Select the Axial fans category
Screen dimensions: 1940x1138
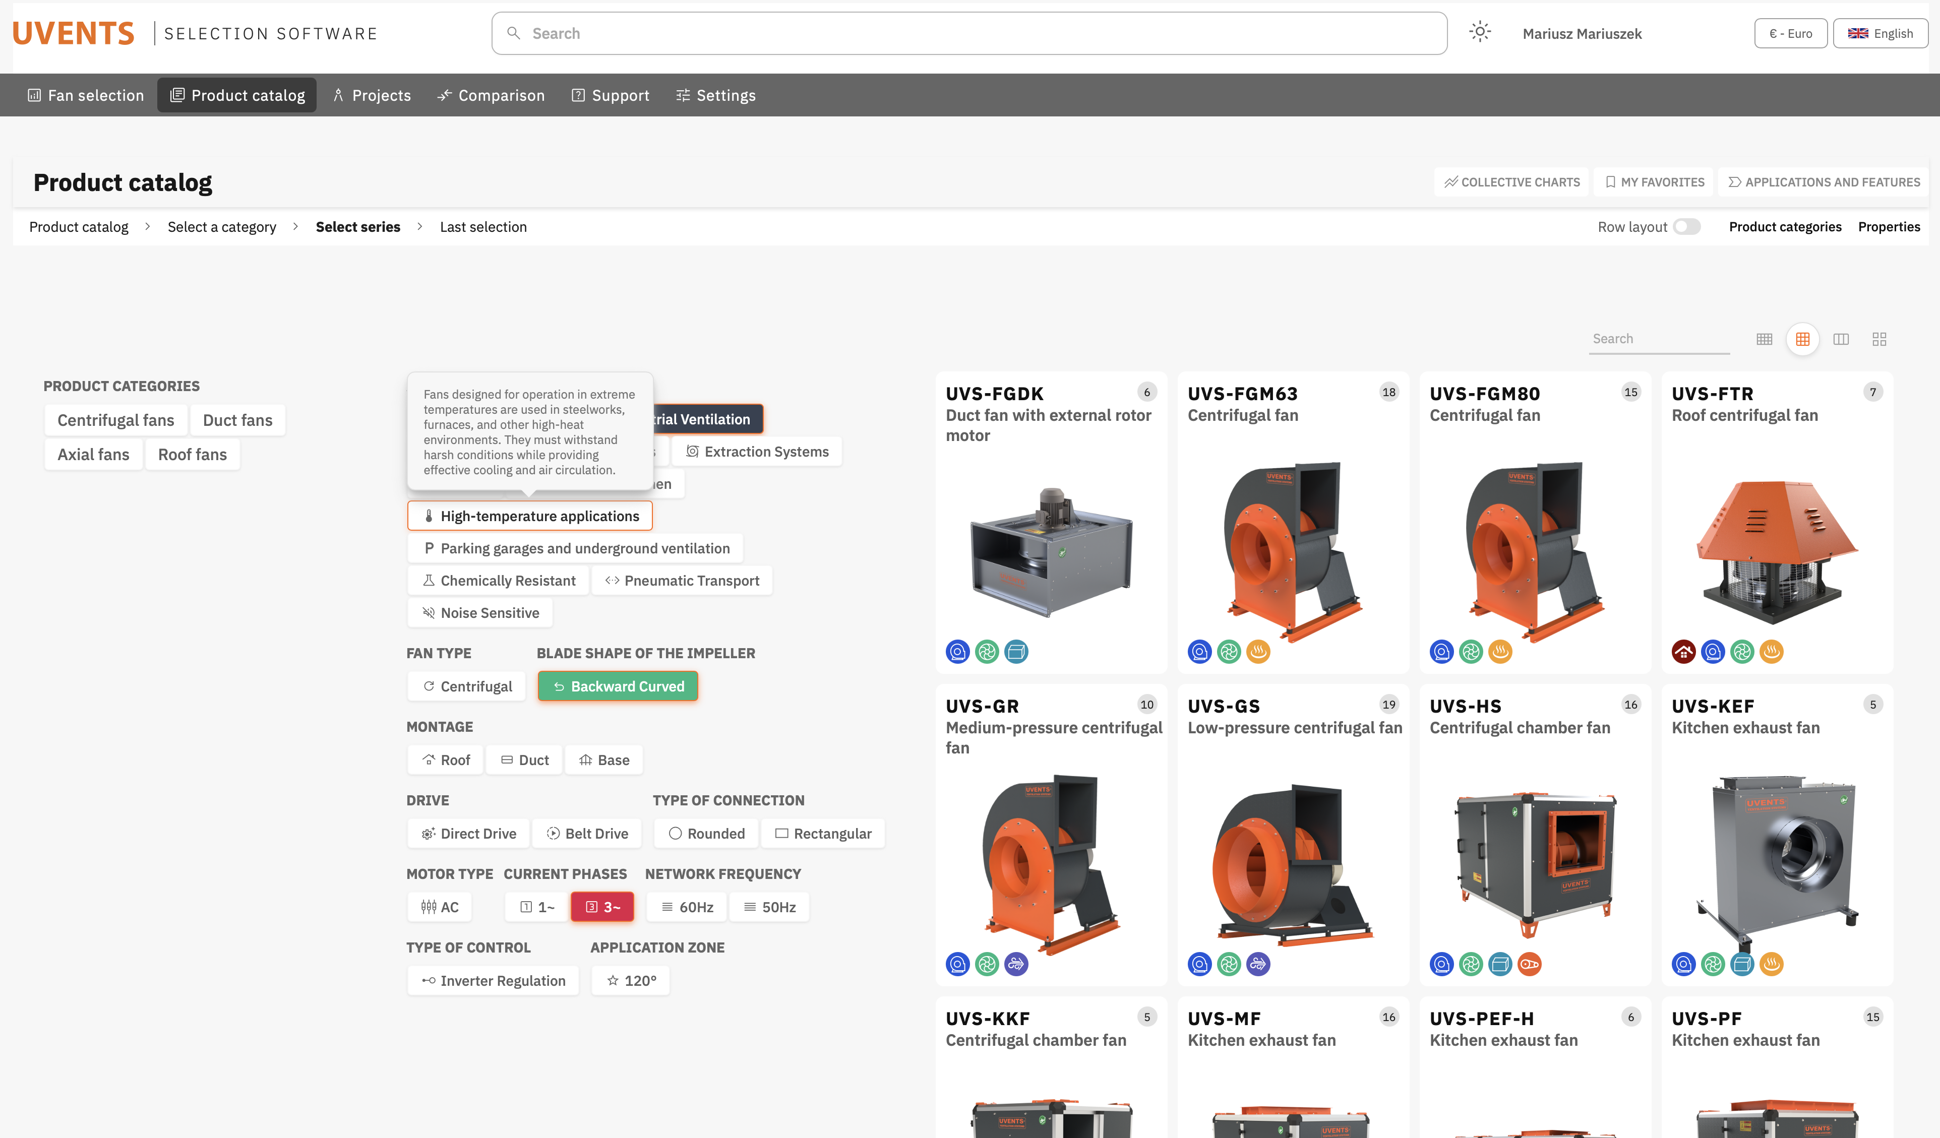(x=93, y=455)
